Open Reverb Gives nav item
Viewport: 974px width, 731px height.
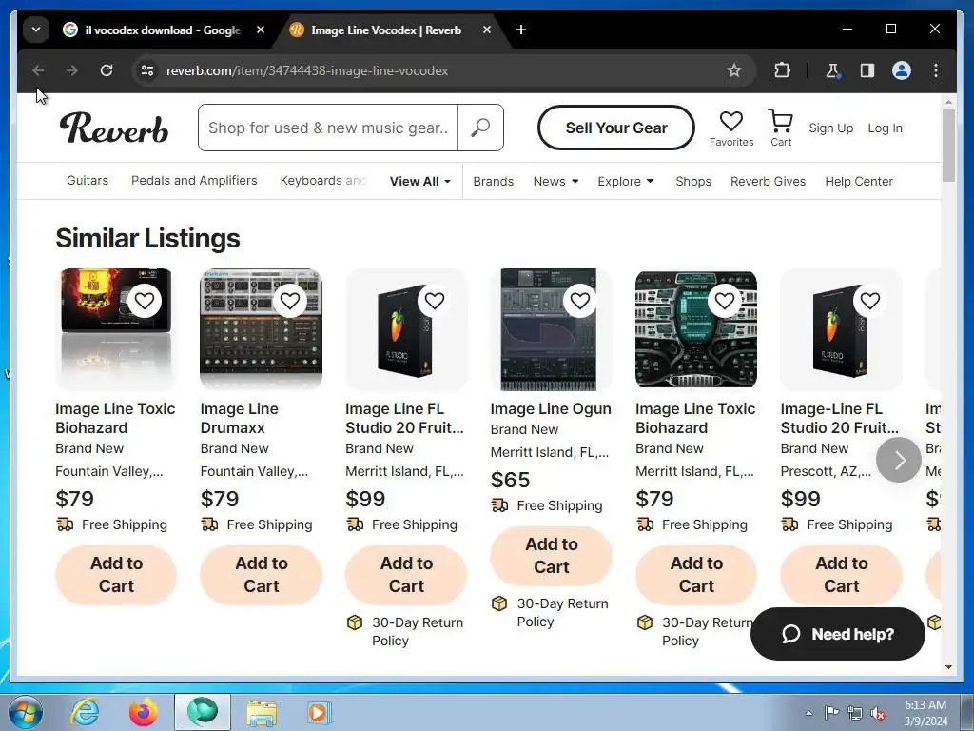click(x=768, y=182)
